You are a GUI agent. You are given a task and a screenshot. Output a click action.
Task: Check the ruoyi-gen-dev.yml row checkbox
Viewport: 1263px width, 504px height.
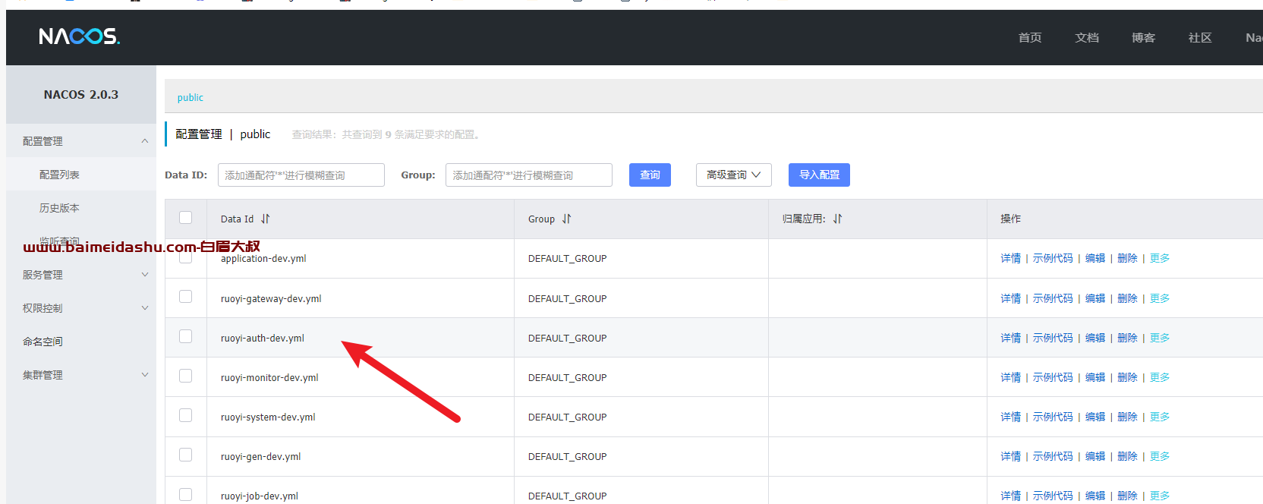(186, 455)
